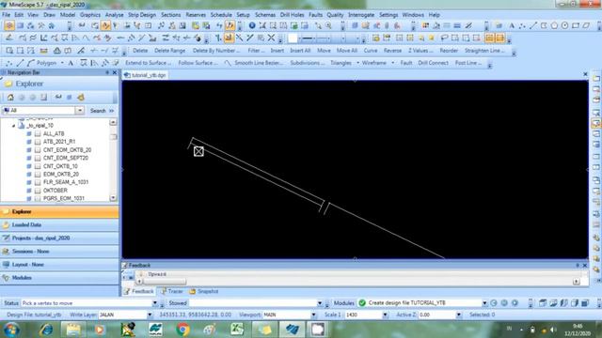Select the text 'A' tool in the top-right draw toolbar

tap(512, 25)
